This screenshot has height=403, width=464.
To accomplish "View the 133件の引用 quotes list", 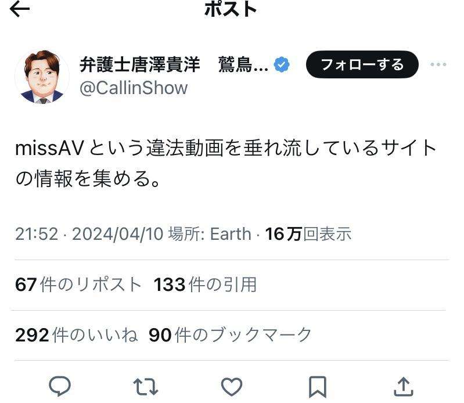I will click(x=205, y=285).
